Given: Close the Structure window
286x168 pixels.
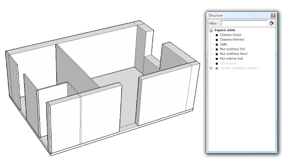Looking at the screenshot, I should point(273,16).
